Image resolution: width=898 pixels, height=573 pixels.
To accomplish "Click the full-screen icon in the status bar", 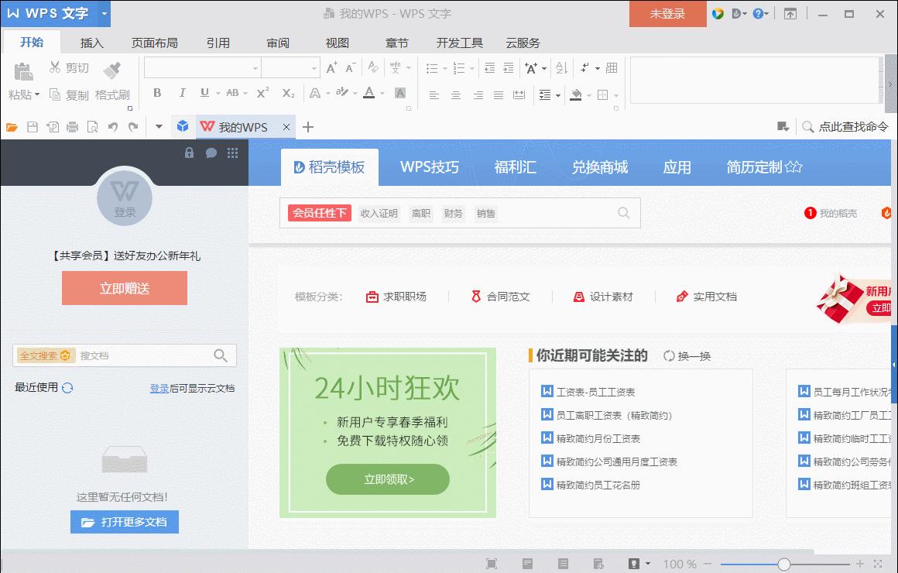I will coord(491,563).
